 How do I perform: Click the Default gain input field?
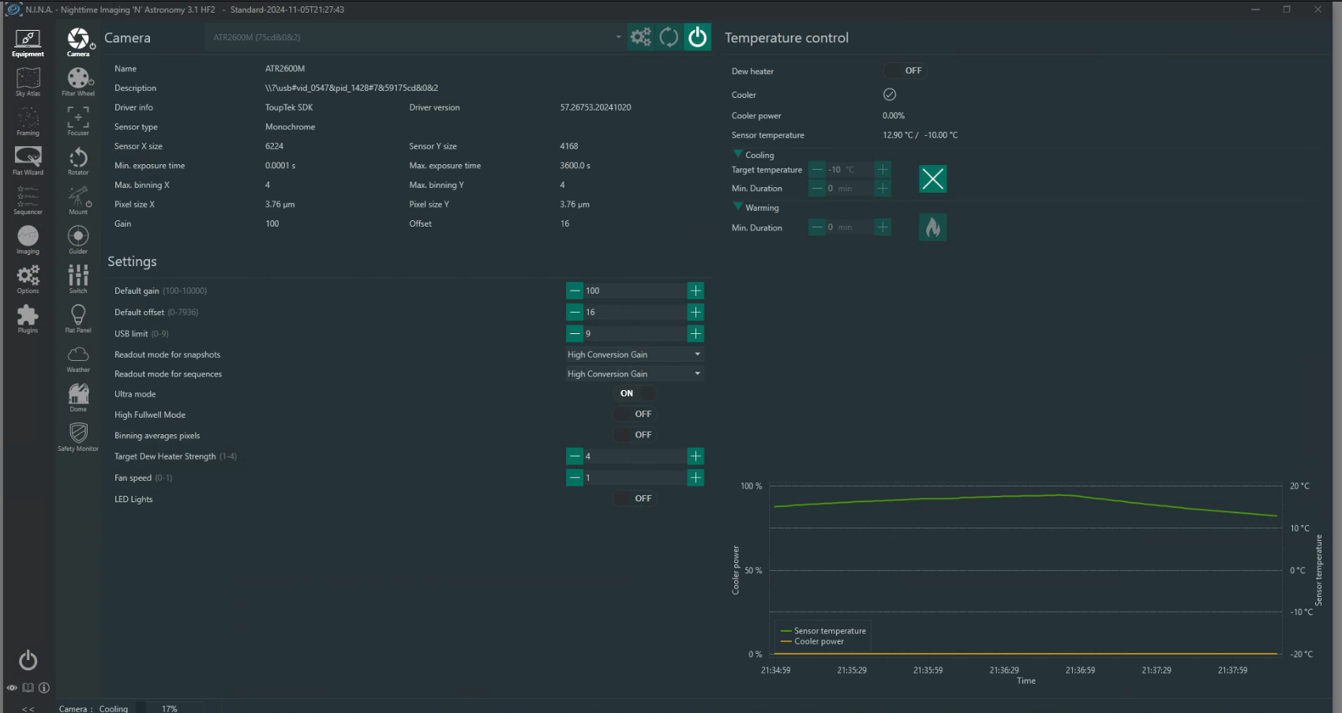click(635, 291)
